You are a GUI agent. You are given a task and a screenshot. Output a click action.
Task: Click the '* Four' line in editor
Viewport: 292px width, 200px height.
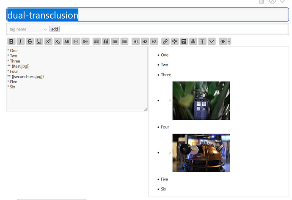tap(13, 71)
